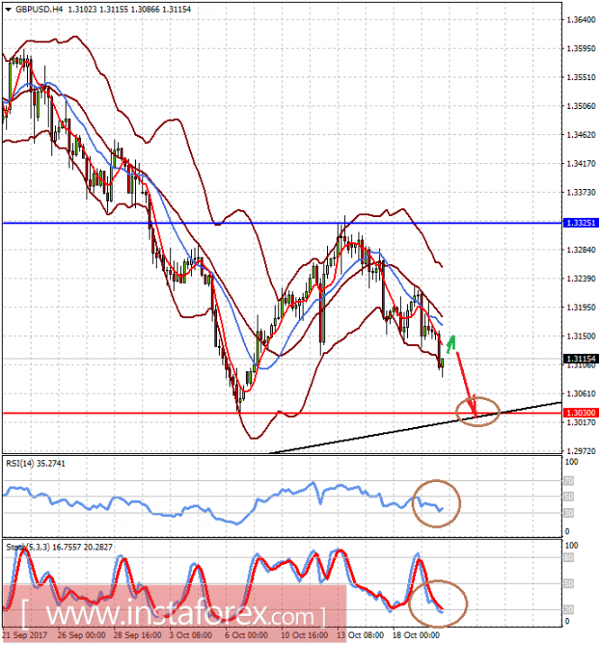Click the 3 Oct 08:00 date label

coord(190,635)
